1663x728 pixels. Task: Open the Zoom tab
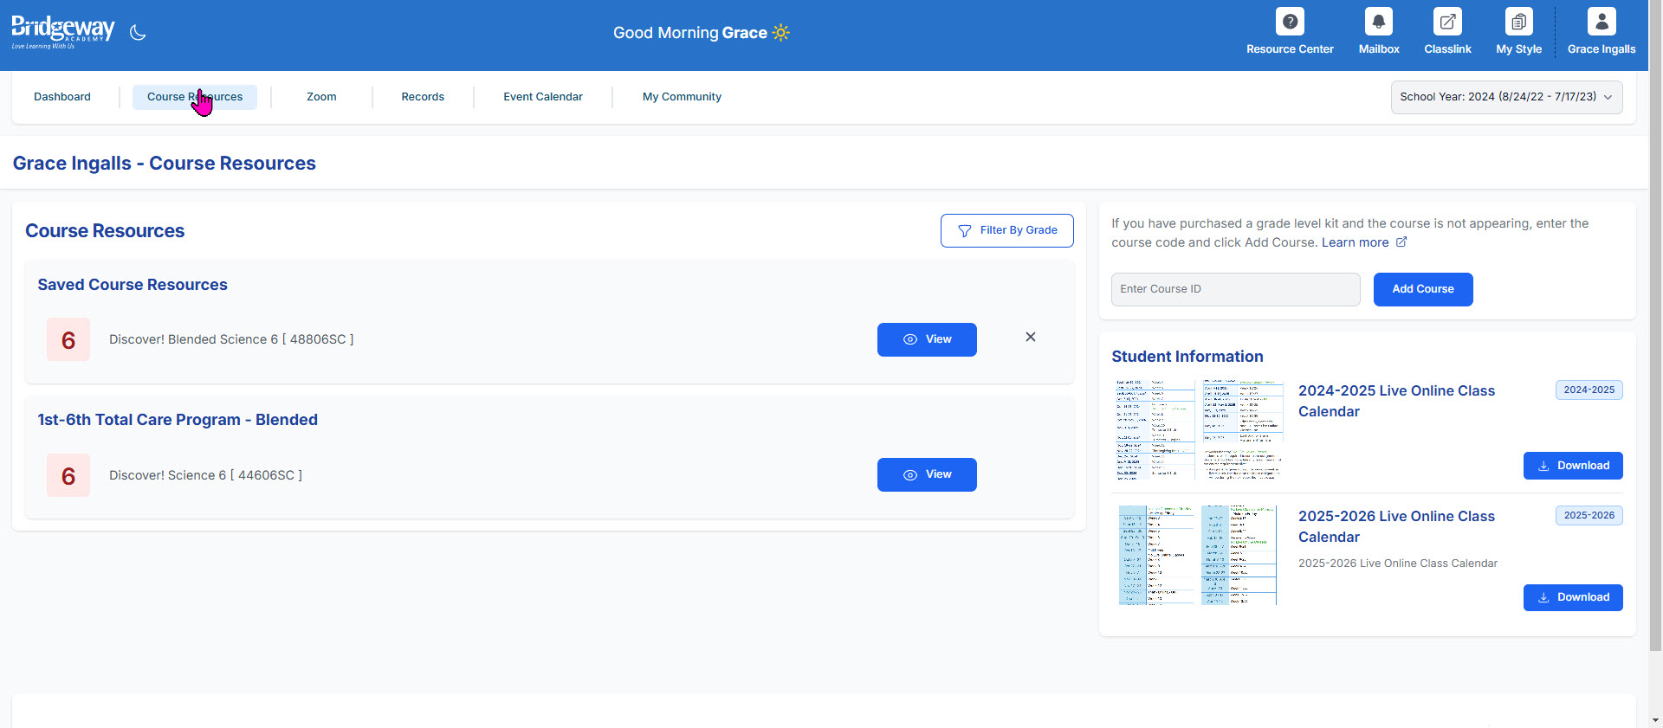click(x=321, y=97)
